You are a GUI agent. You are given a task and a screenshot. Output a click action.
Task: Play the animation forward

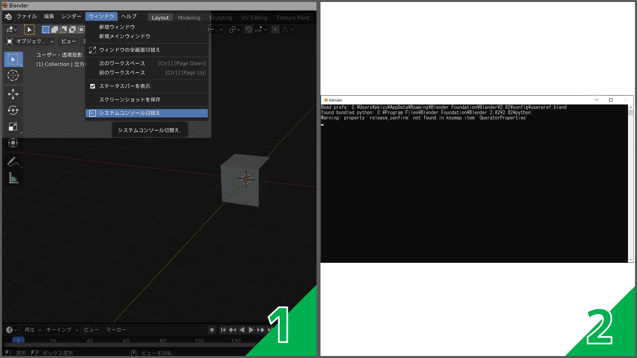point(251,330)
